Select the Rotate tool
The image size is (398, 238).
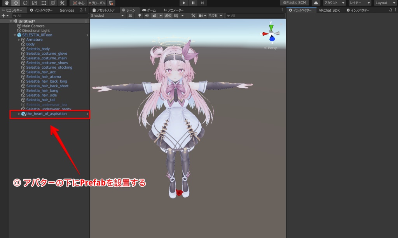(x=24, y=3)
